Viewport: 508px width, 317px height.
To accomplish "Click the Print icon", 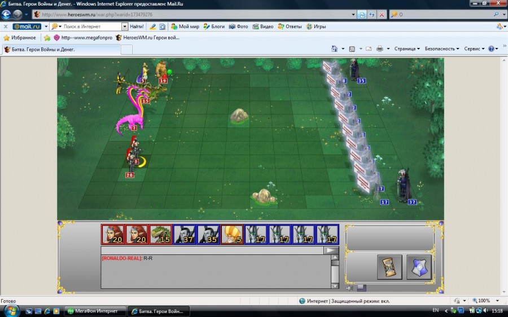I will 380,49.
